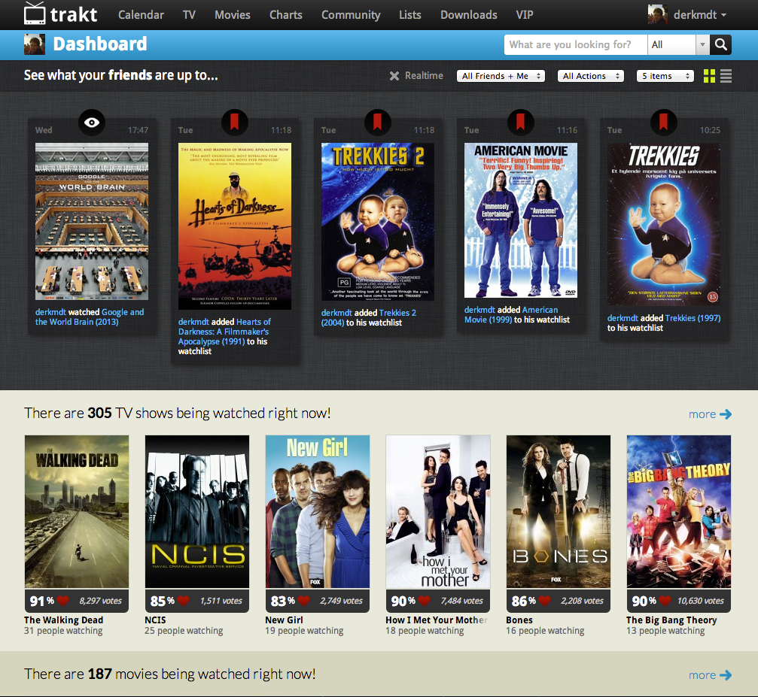Click NCIS title link
This screenshot has height=697, width=758.
155,620
